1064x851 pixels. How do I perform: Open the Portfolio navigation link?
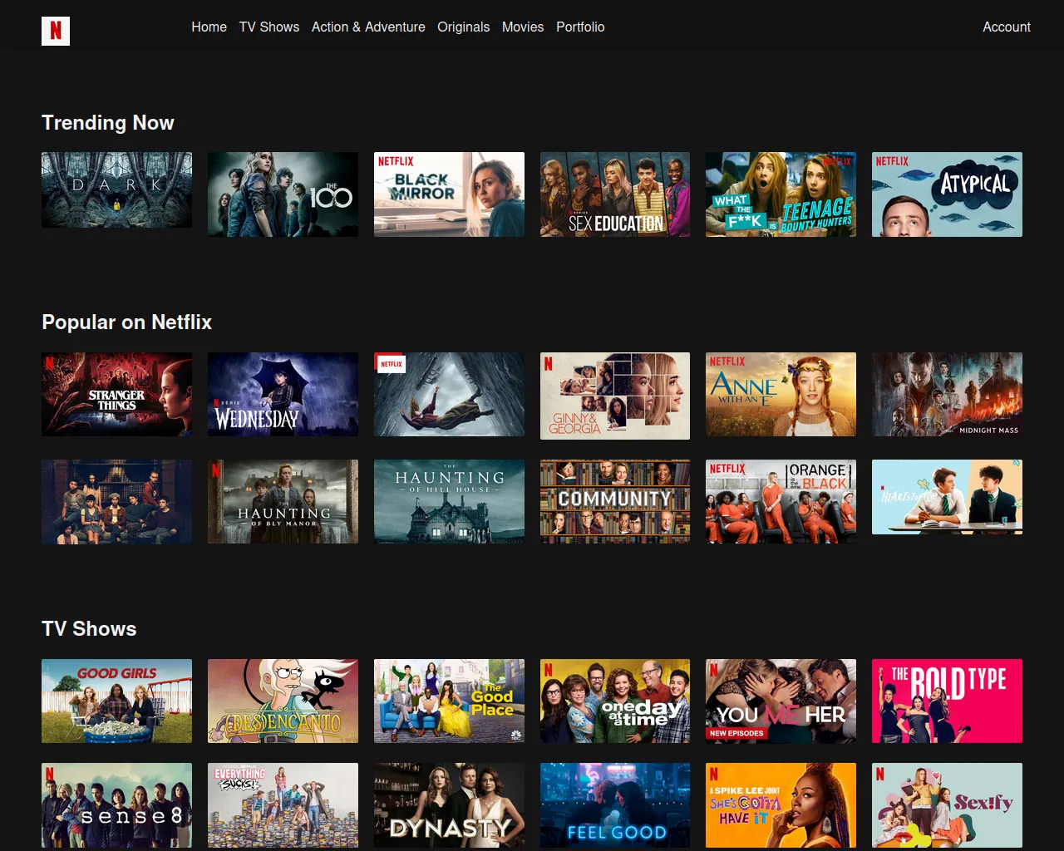[x=580, y=27]
